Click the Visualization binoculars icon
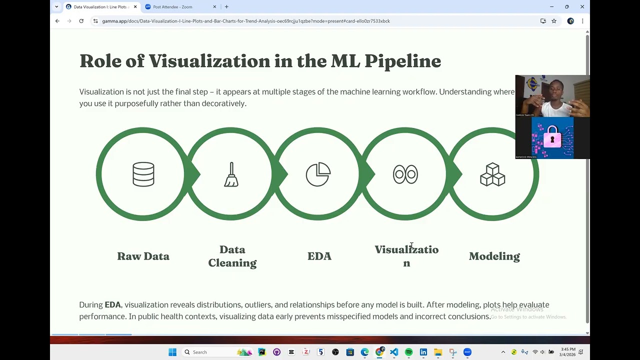Image resolution: width=640 pixels, height=360 pixels. pos(405,174)
